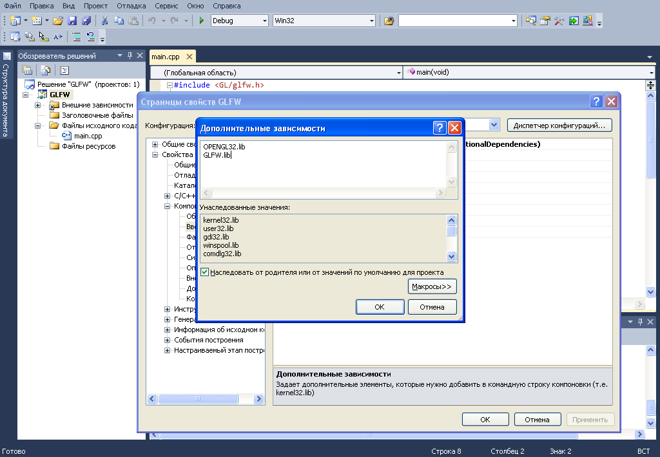Comment out the selected lines via the toolbar icon
Image resolution: width=660 pixels, height=457 pixels.
click(77, 37)
